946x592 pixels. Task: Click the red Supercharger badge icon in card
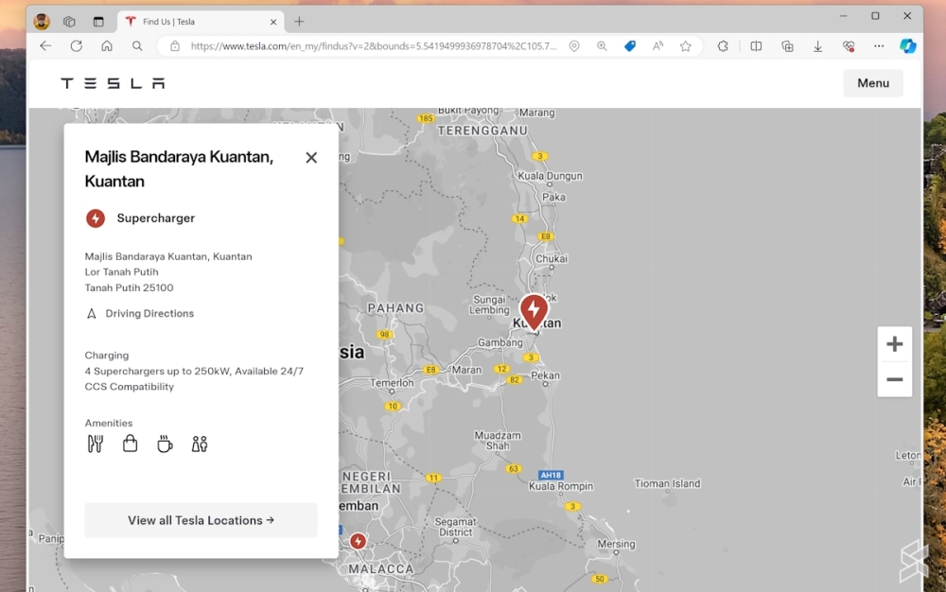coord(96,218)
